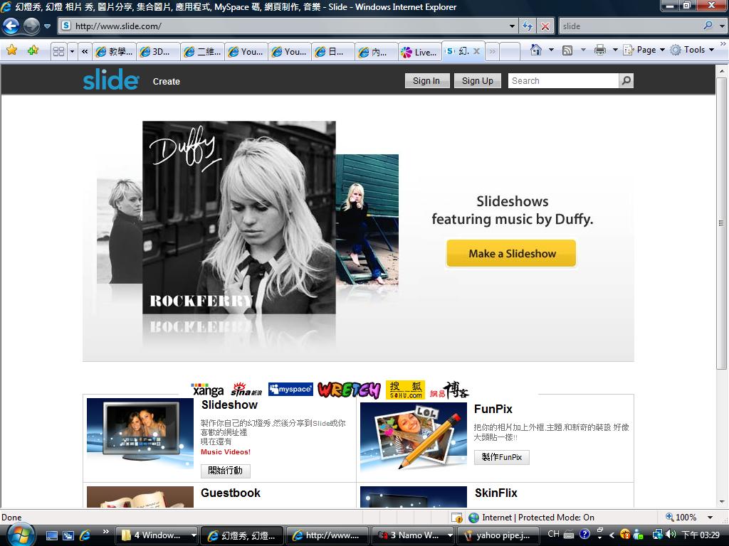Viewport: 729px width, 546px height.
Task: Click the Slideshow monitor thumbnail
Action: coord(140,432)
